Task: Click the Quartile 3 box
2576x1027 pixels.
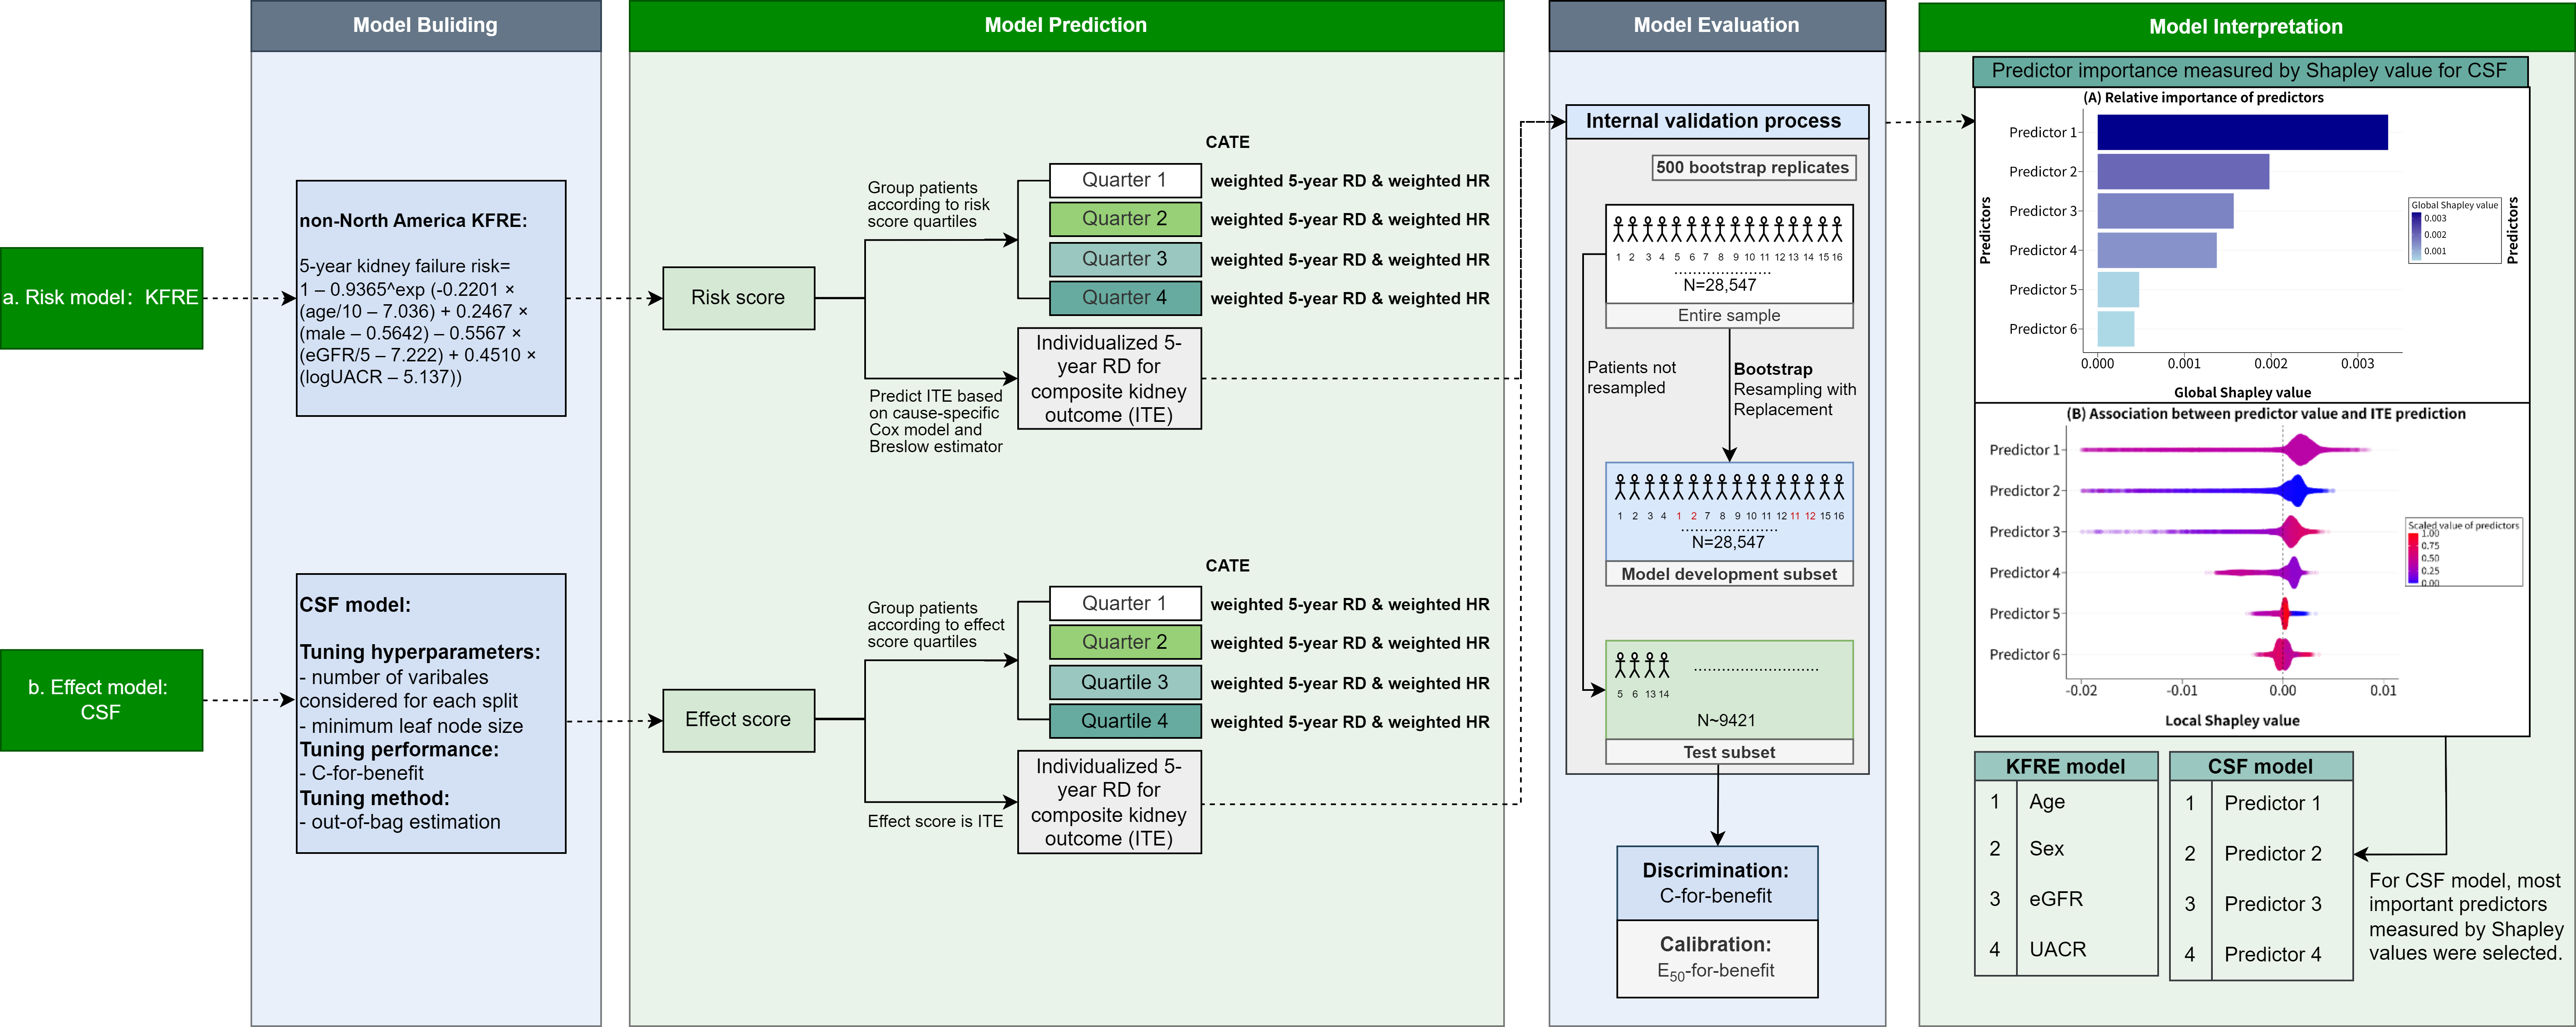Action: 1125,682
